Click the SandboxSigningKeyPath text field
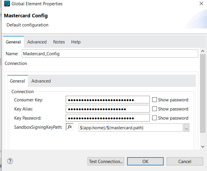Image resolution: width=207 pixels, height=171 pixels. (131, 128)
